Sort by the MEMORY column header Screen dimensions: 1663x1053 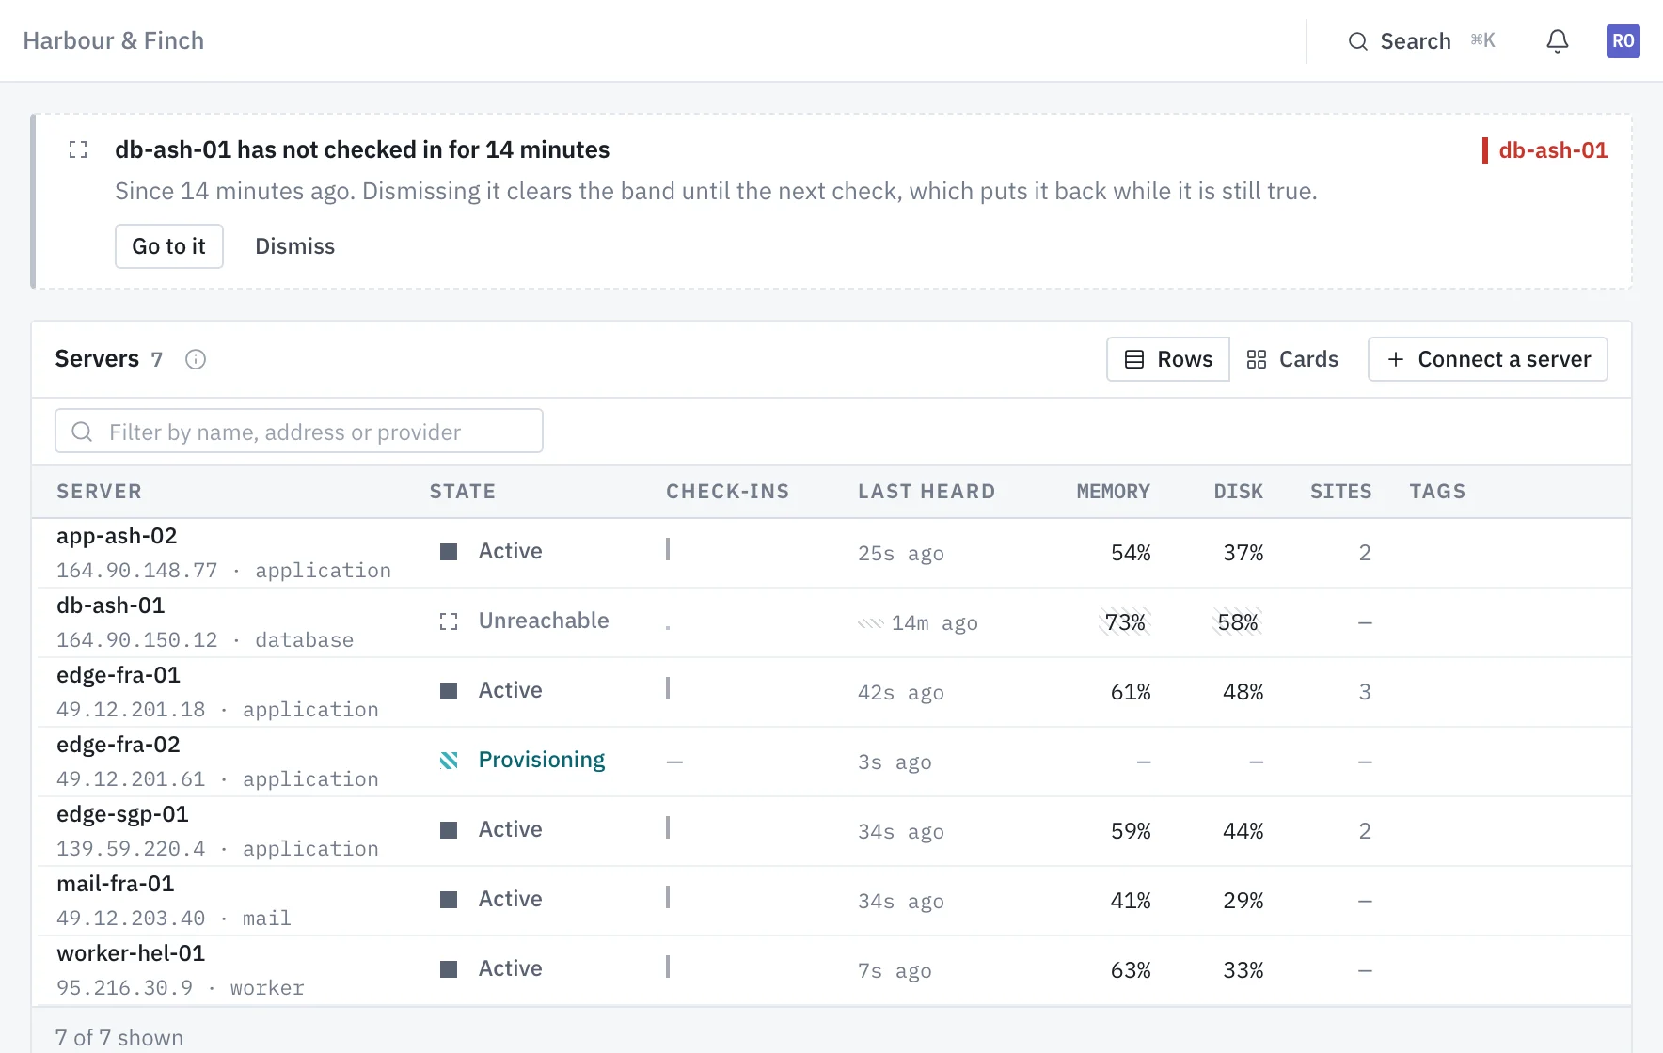pos(1114,492)
